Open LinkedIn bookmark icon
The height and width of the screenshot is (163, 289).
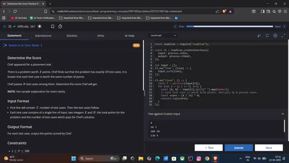pos(176,18)
